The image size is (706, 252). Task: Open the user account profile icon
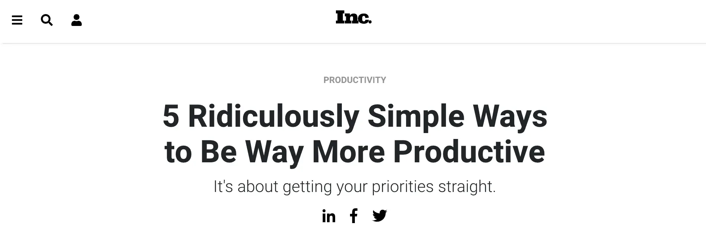(x=77, y=20)
